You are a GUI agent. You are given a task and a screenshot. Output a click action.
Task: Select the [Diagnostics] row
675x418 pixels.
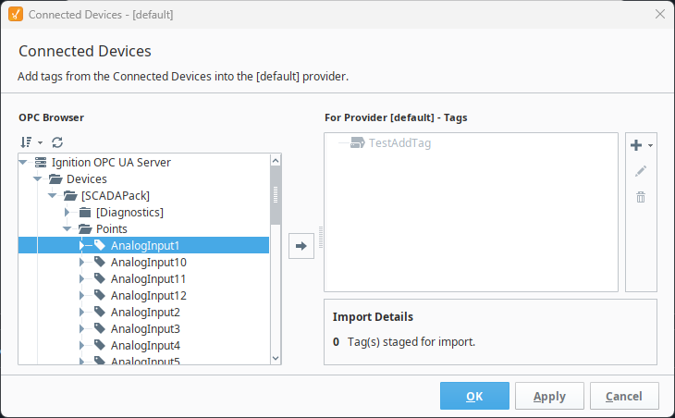point(129,212)
